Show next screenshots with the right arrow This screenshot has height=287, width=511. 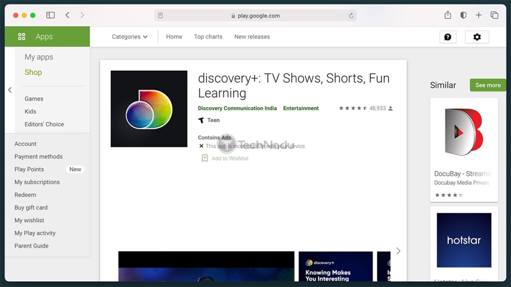[x=398, y=251]
